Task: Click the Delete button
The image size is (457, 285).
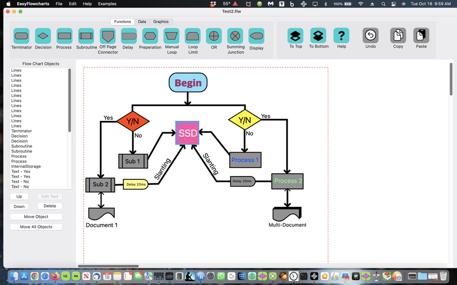Action: (50, 206)
